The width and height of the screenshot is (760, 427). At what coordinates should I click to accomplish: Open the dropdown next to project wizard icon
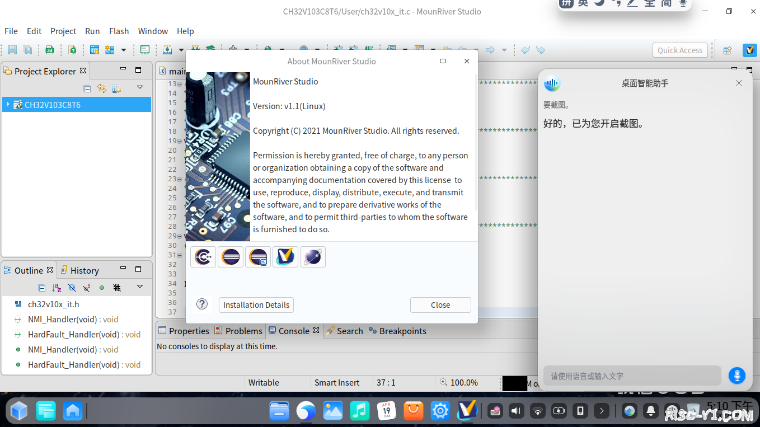click(124, 50)
